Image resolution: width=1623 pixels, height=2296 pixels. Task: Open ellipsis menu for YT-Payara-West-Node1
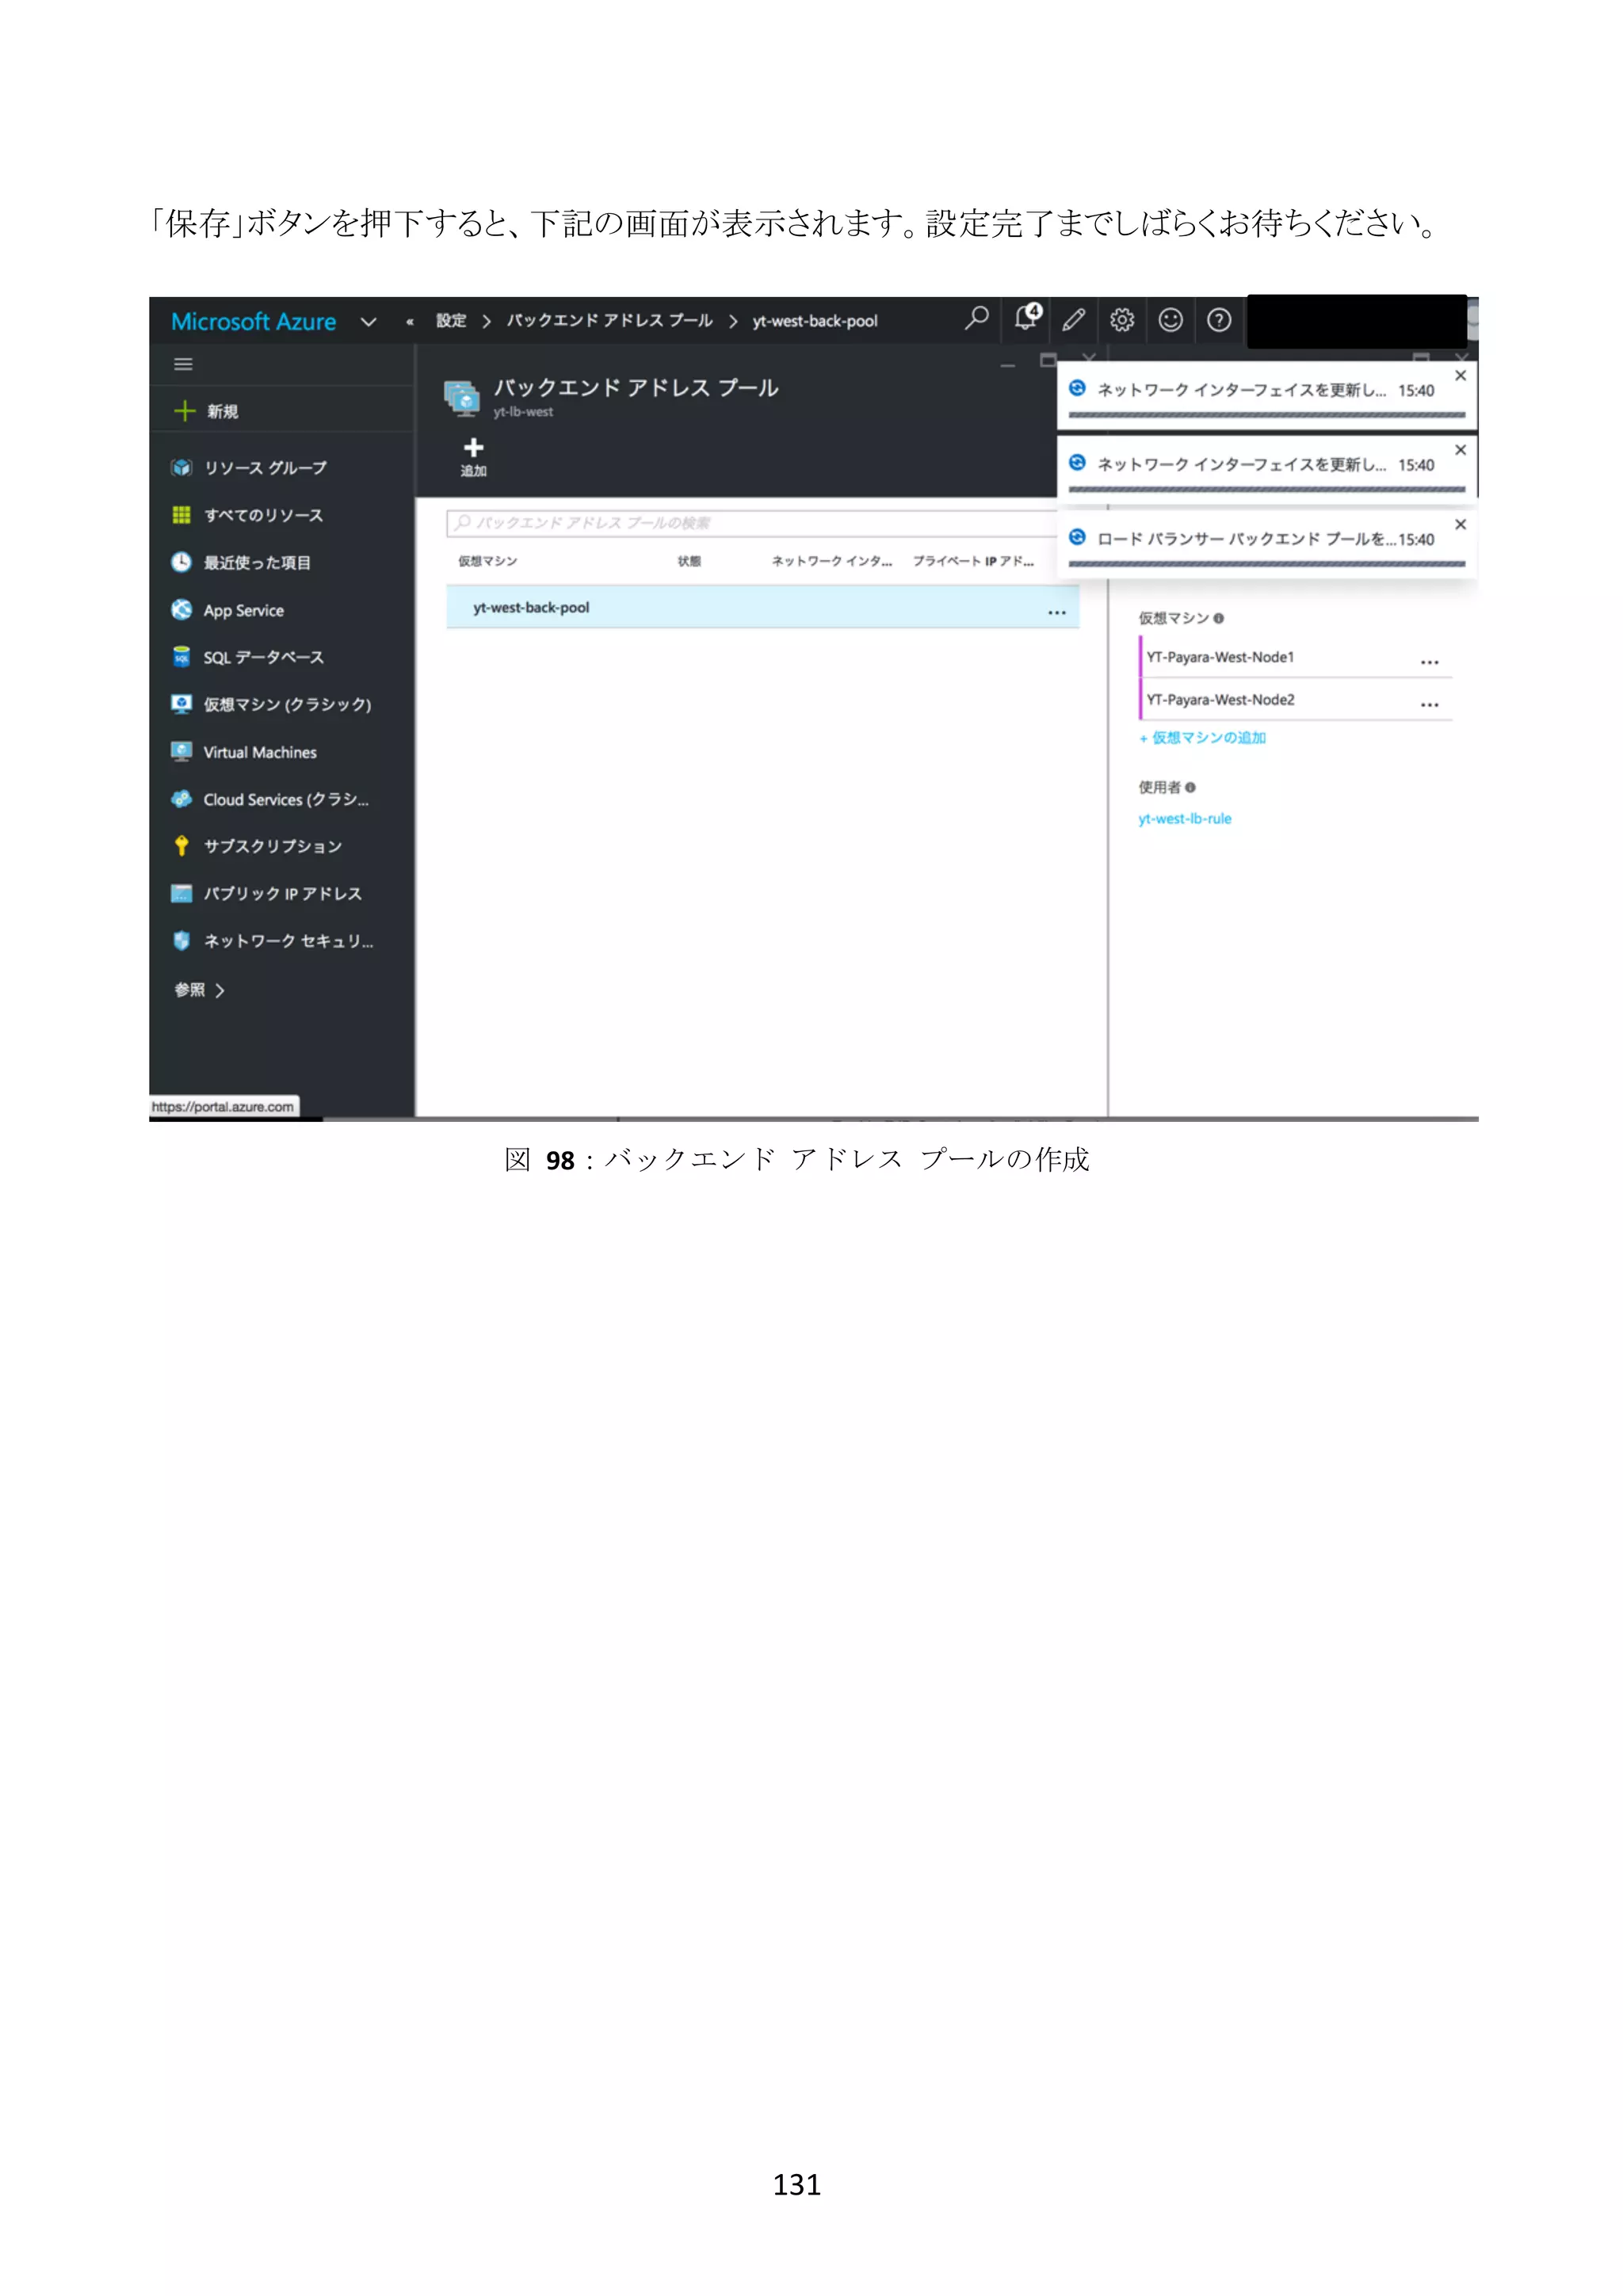(x=1429, y=661)
